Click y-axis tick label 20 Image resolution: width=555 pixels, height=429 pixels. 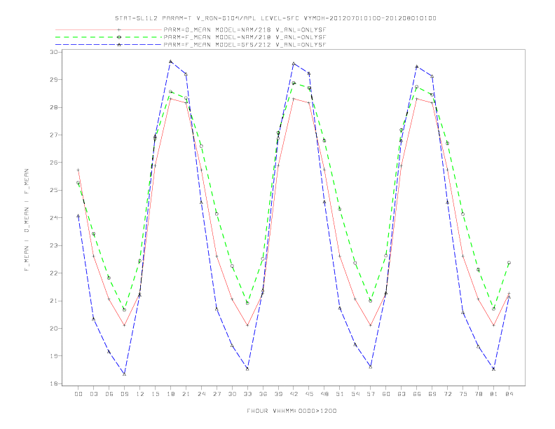click(54, 328)
